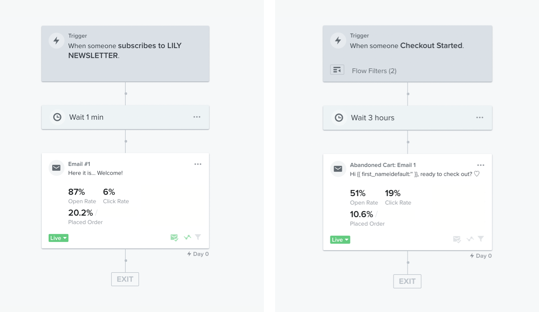Screen dimensions: 539x312
Task: Open the three-dot menu on Wait 3 hours
Action: [480, 118]
